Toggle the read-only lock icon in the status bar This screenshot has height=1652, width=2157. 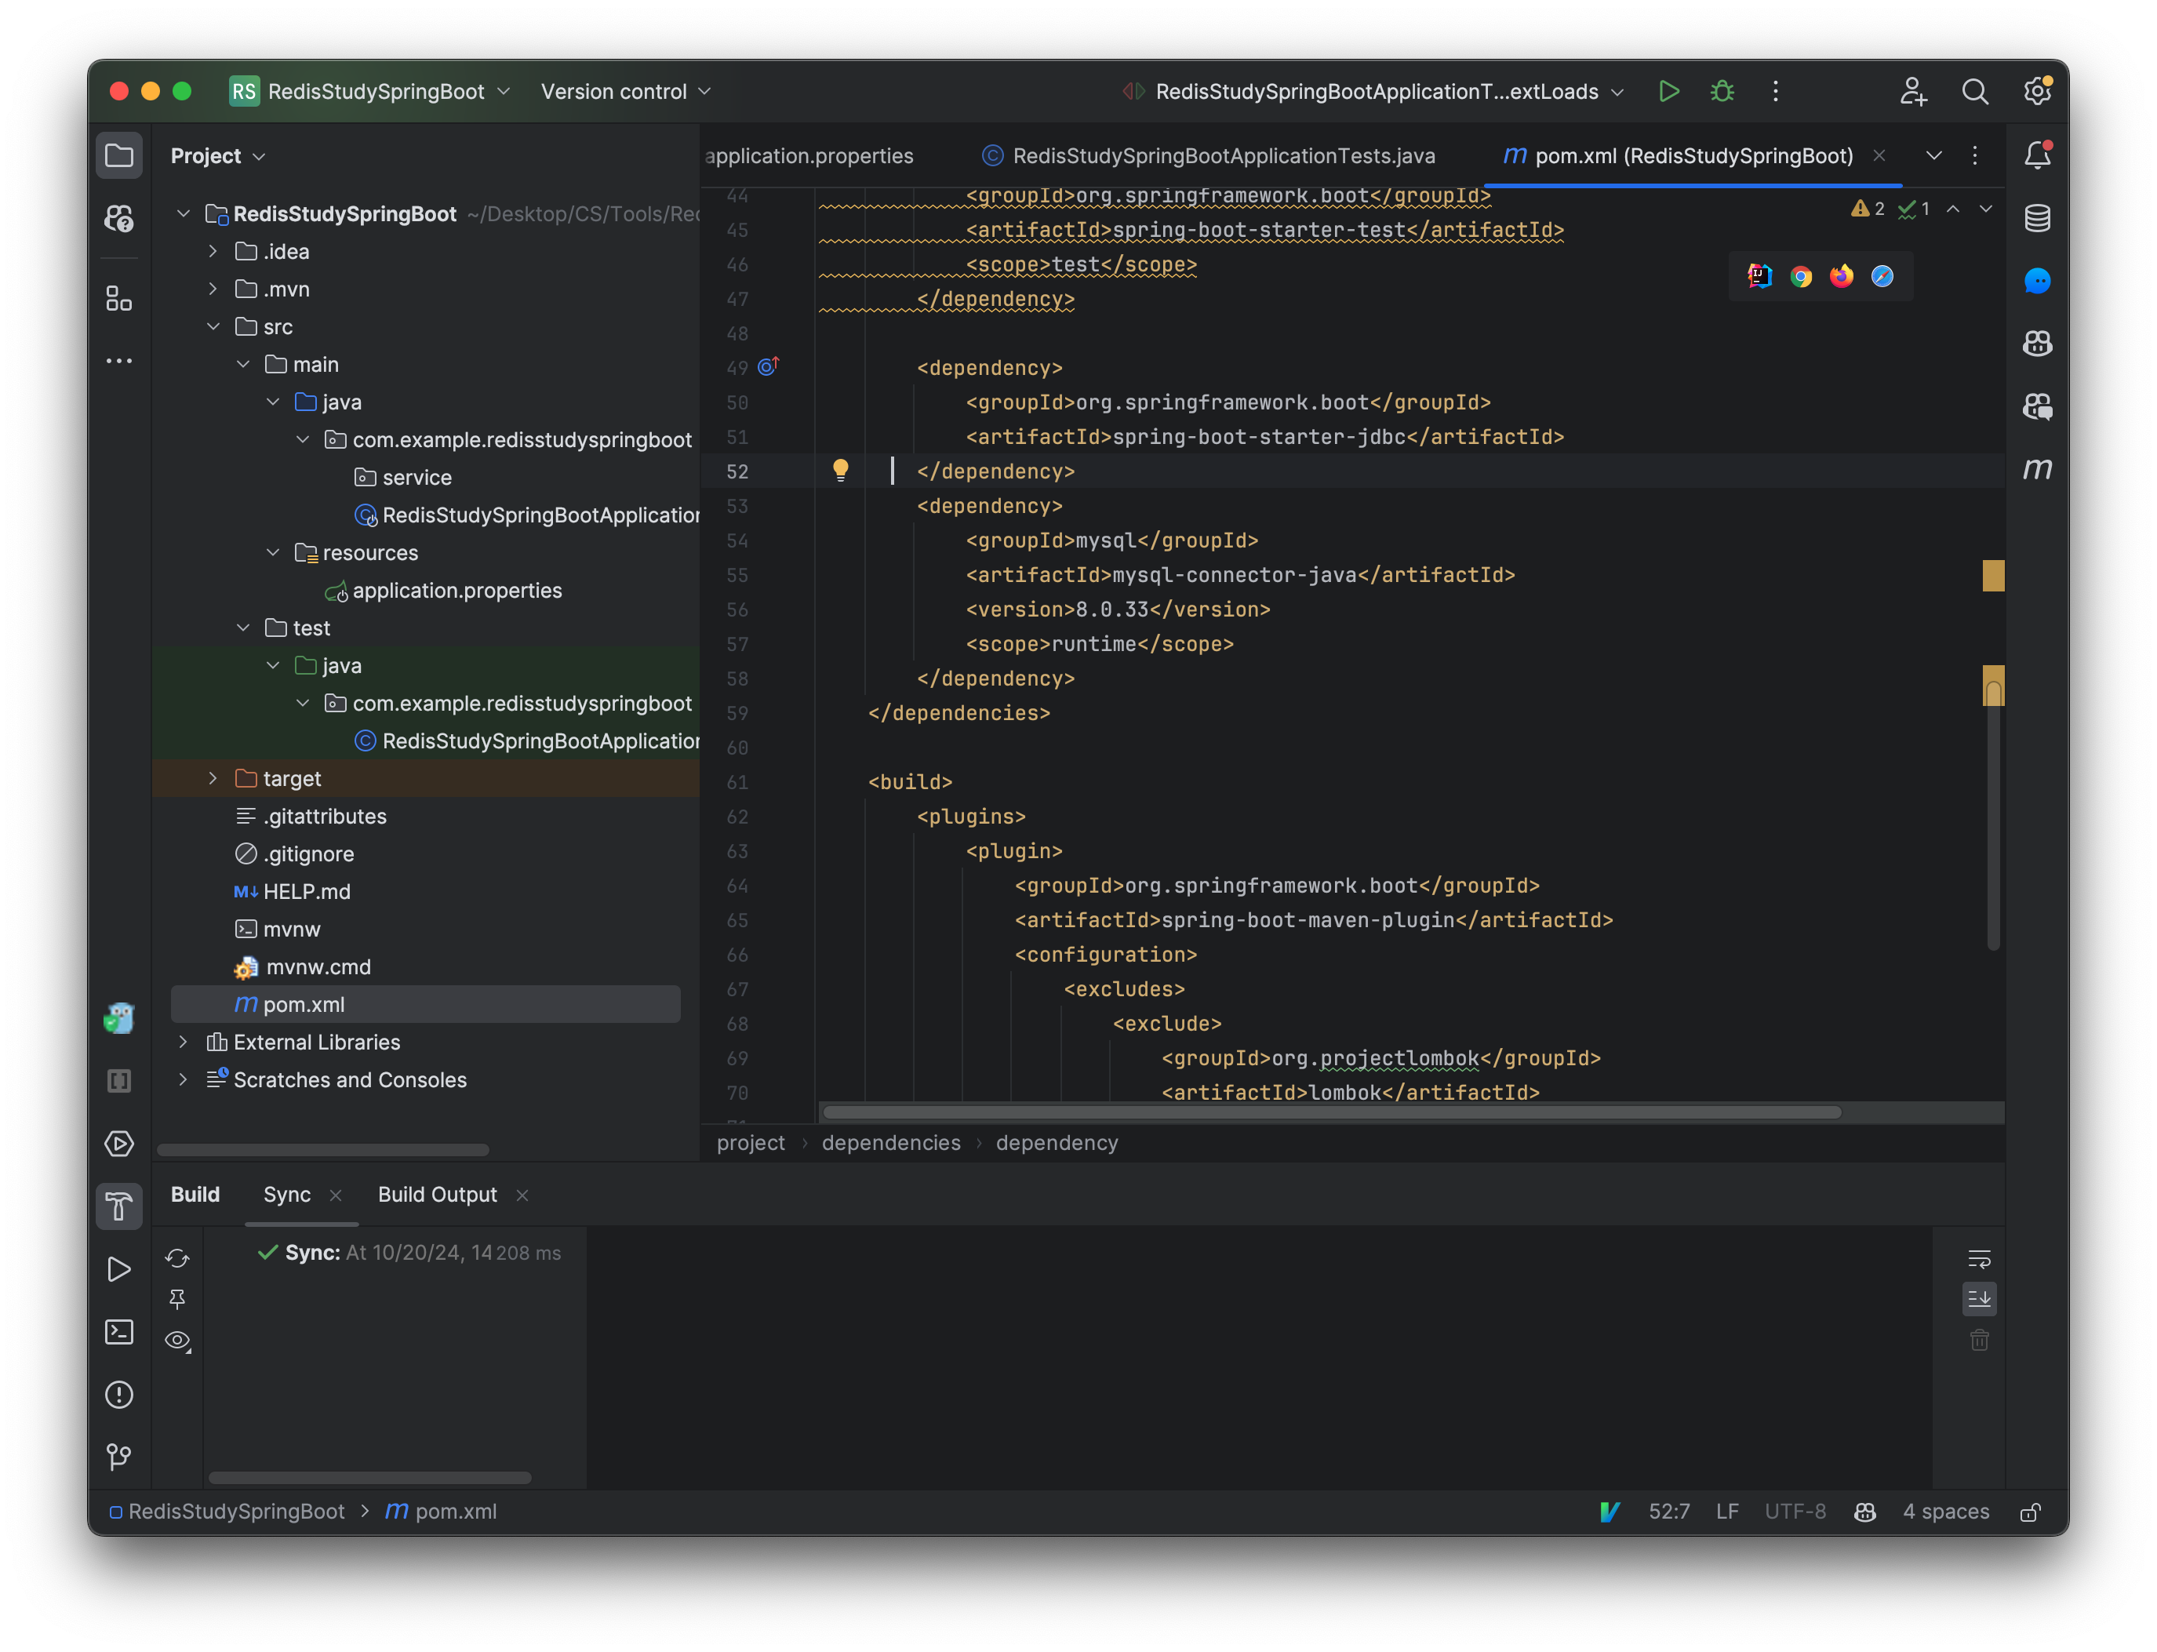[2030, 1512]
